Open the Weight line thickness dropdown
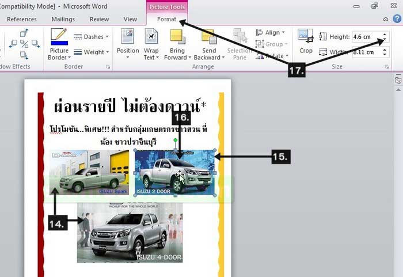This screenshot has height=277, width=403. (x=91, y=52)
